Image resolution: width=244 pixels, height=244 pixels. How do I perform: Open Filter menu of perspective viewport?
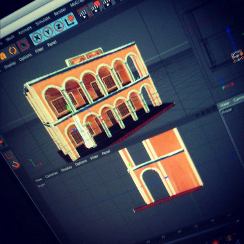click(x=39, y=50)
